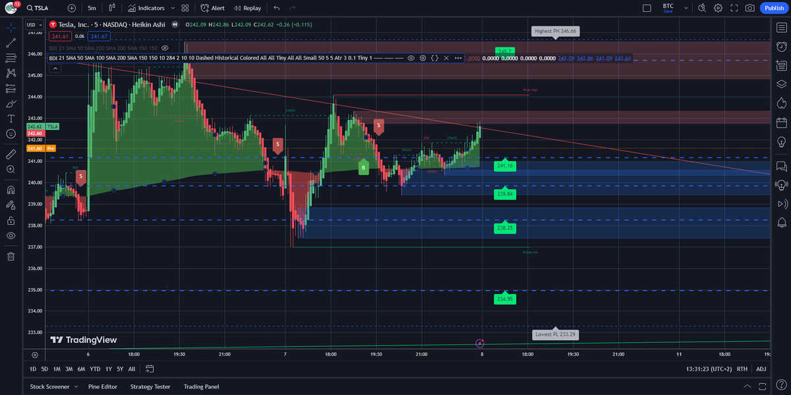Open indicator settings with the gear icon
791x395 pixels.
click(423, 58)
